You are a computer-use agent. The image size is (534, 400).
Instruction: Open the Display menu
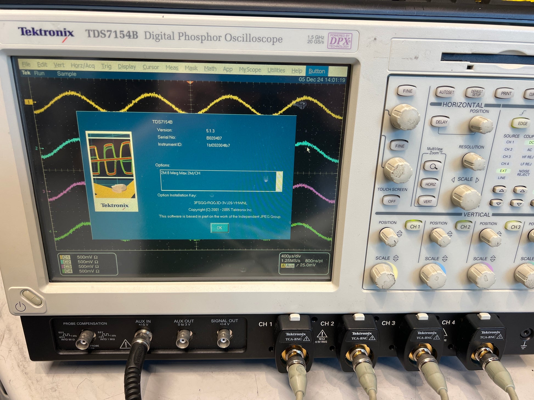coord(127,67)
